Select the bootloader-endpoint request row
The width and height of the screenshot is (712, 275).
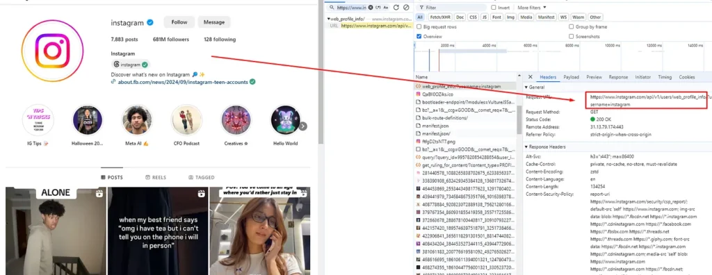[465, 102]
